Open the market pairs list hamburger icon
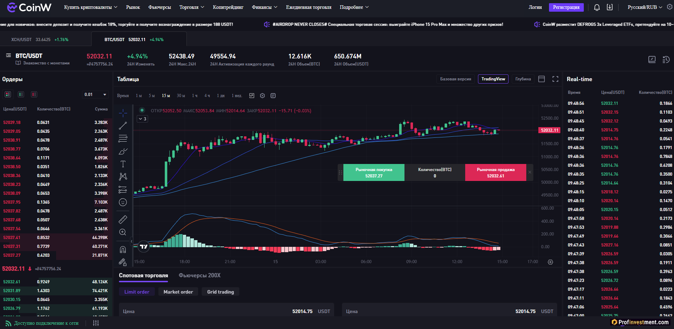This screenshot has height=329, width=674. coord(9,56)
